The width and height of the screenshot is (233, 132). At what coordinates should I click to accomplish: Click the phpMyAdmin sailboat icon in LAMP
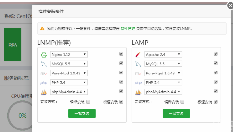(x=138, y=92)
